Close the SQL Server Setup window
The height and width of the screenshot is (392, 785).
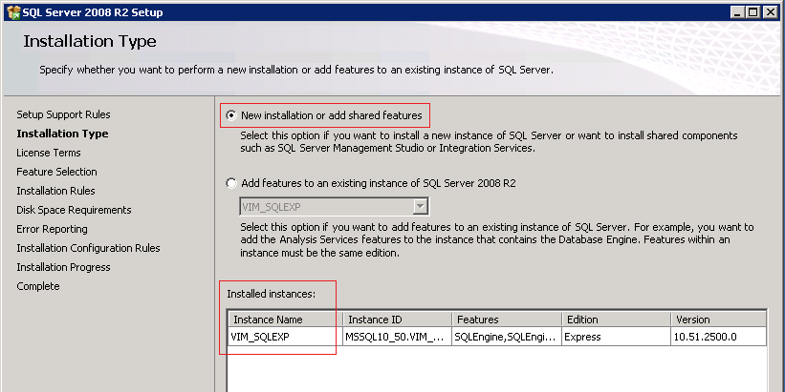pyautogui.click(x=770, y=12)
